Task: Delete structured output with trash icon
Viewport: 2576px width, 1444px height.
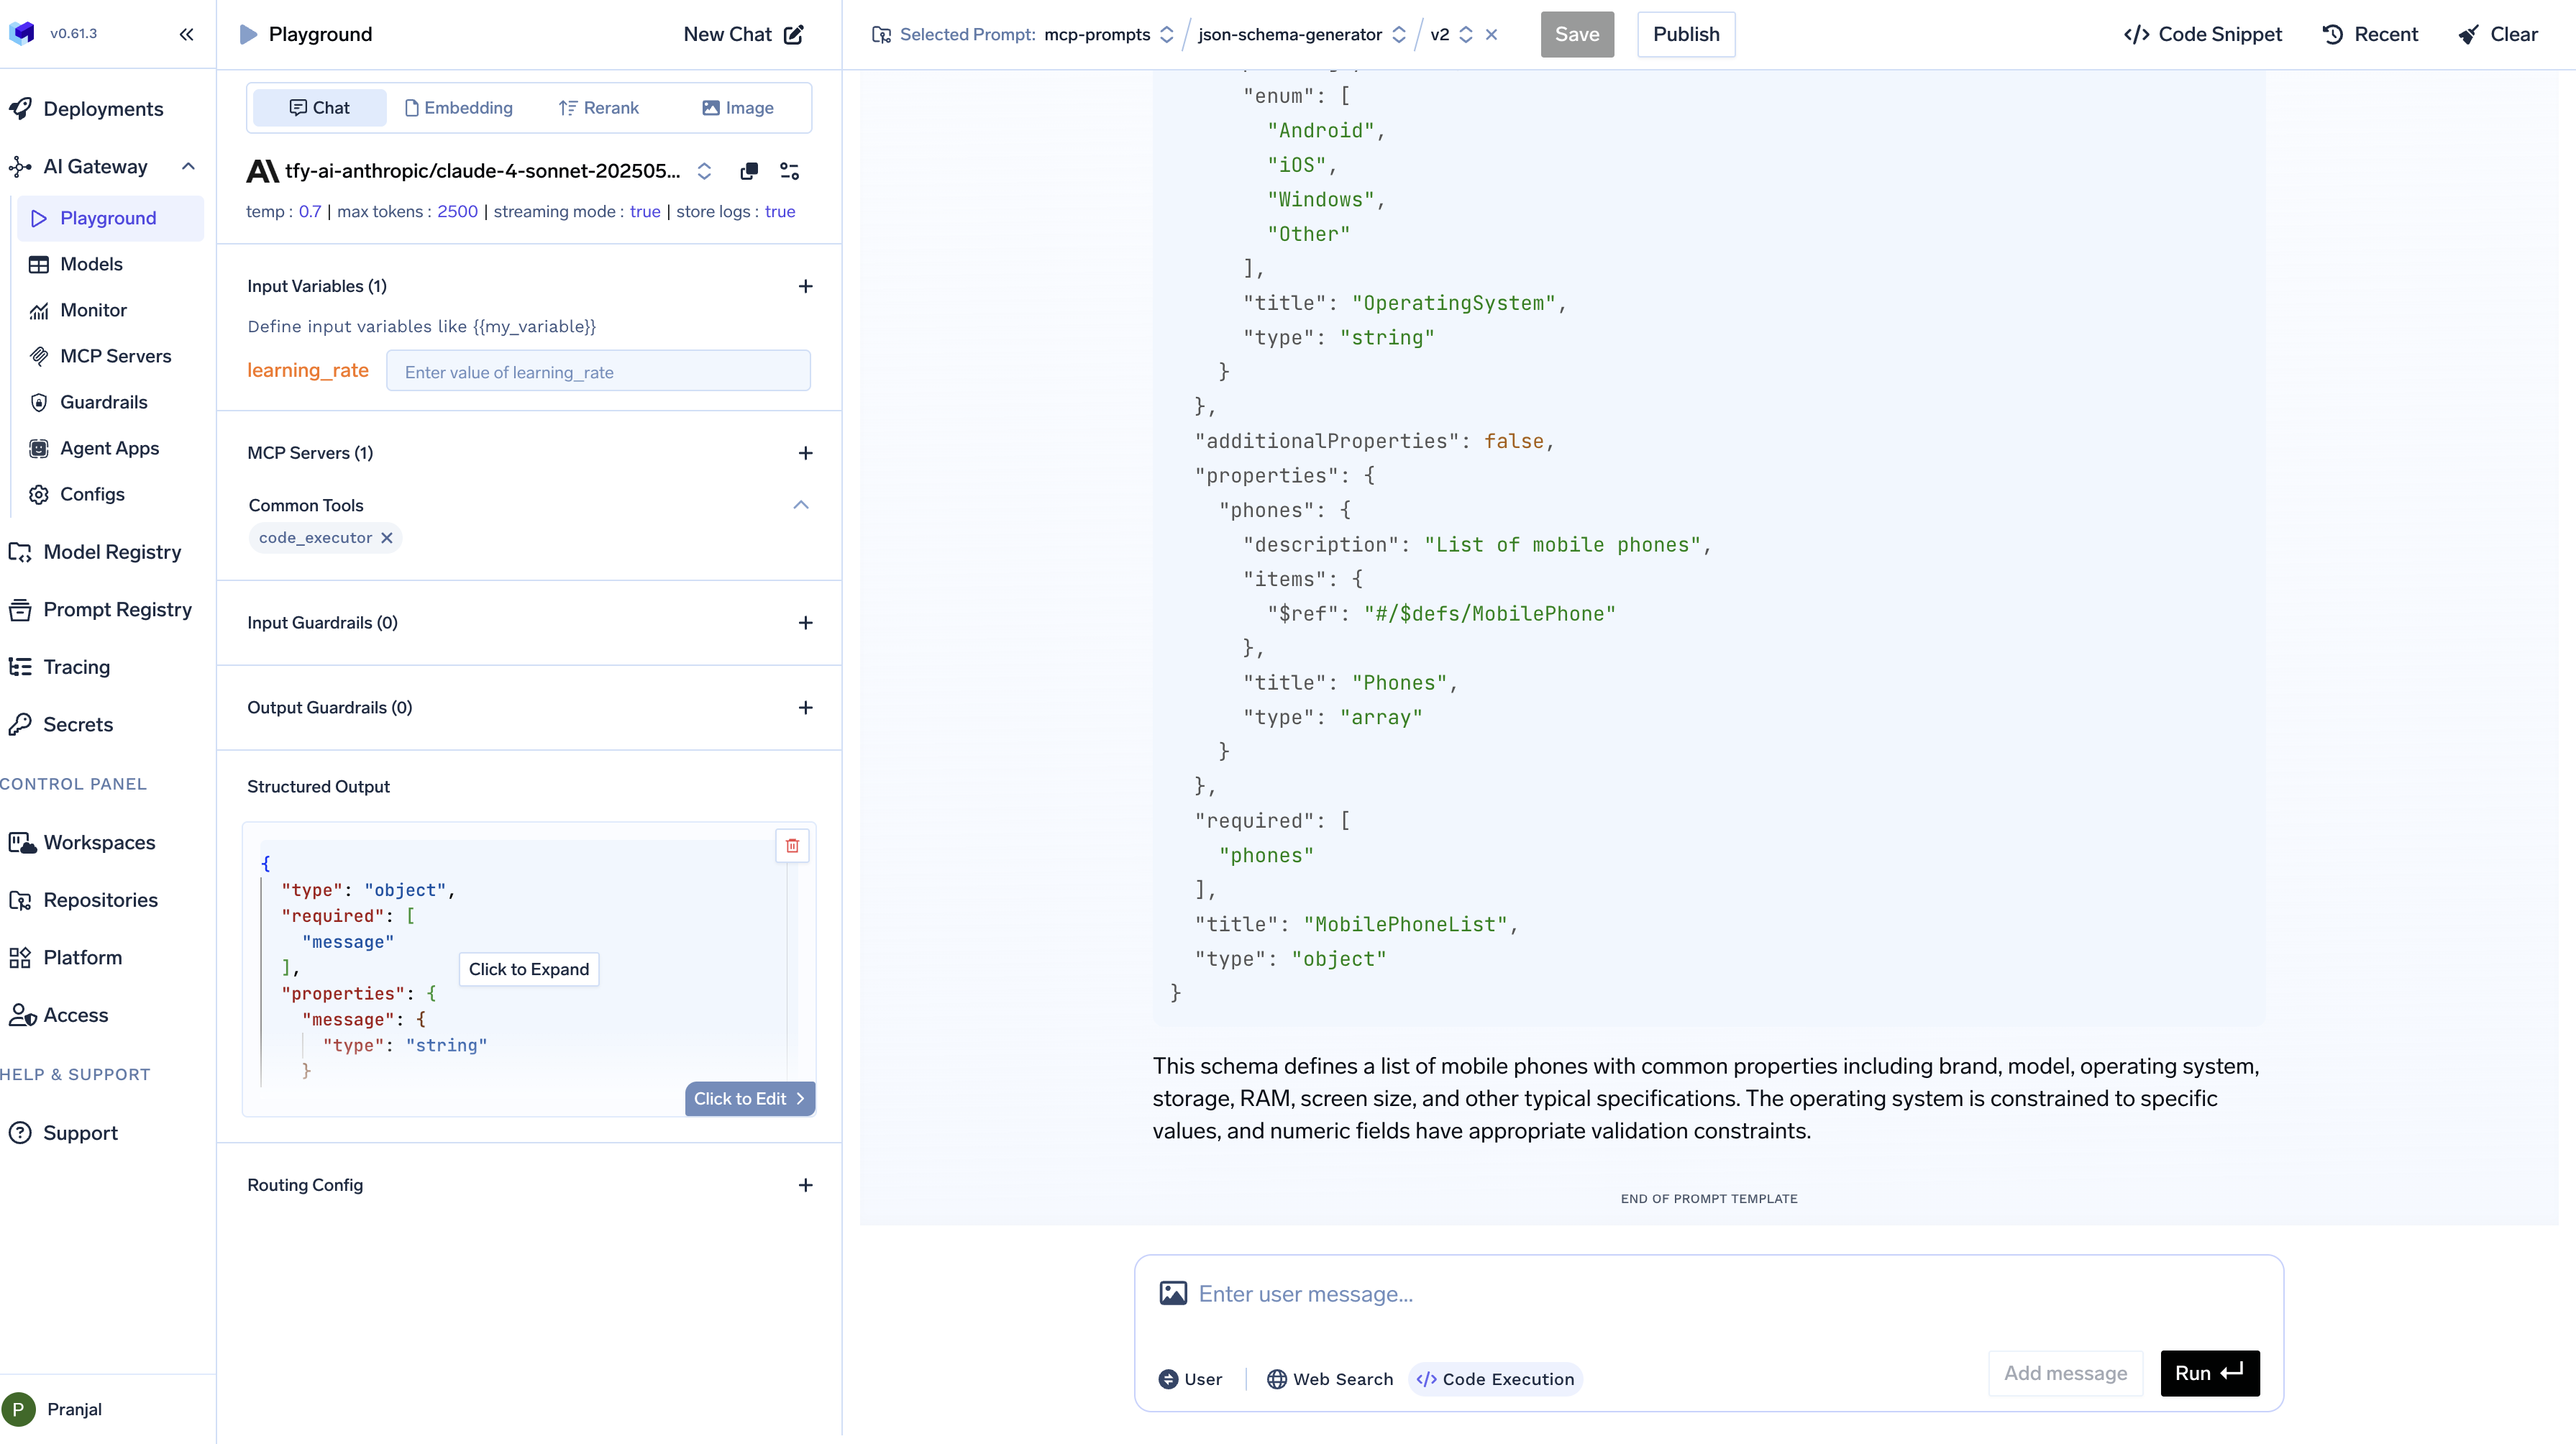Action: 792,846
